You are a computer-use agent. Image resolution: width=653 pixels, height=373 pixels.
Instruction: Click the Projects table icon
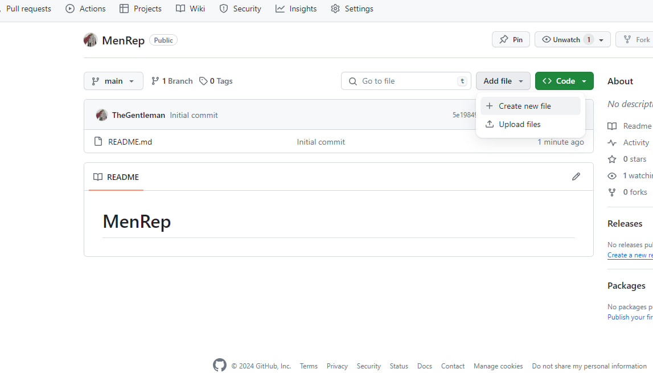124,9
